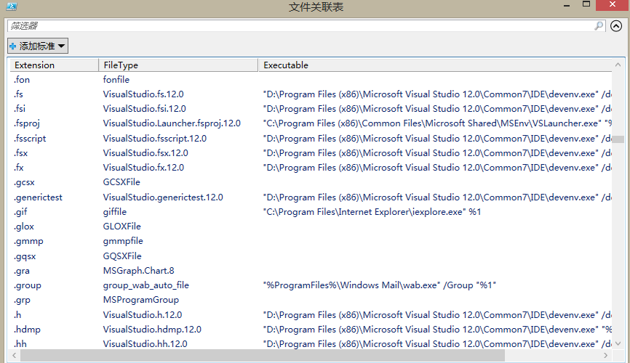
Task: Click the iexplore.exe executable path for .gif
Action: point(372,212)
